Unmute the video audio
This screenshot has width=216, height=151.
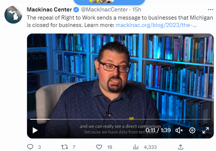click(x=179, y=130)
